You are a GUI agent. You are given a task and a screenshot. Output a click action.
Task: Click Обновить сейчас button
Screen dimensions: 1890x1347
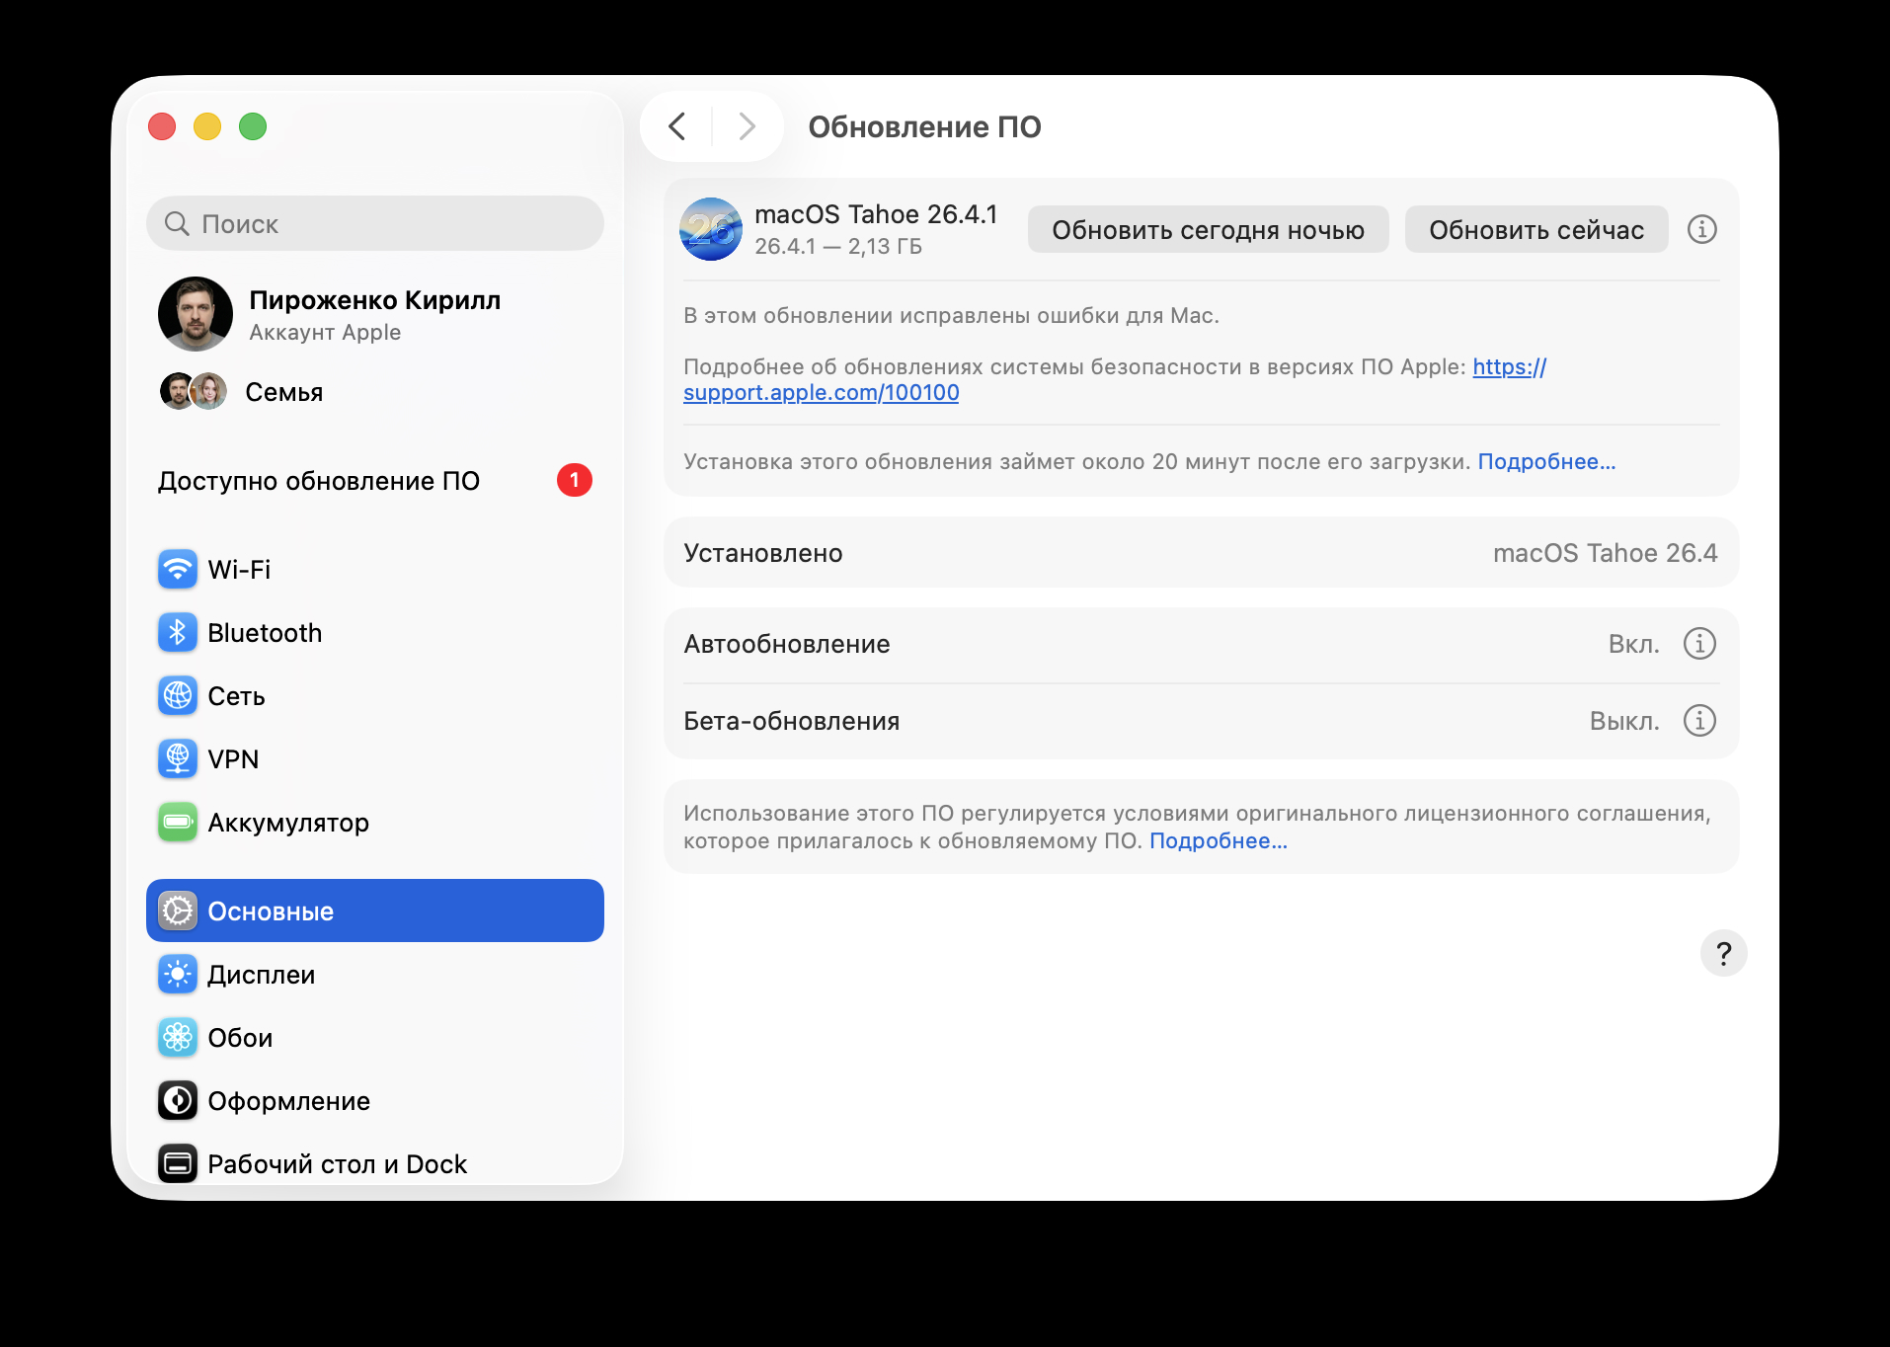[x=1536, y=229]
